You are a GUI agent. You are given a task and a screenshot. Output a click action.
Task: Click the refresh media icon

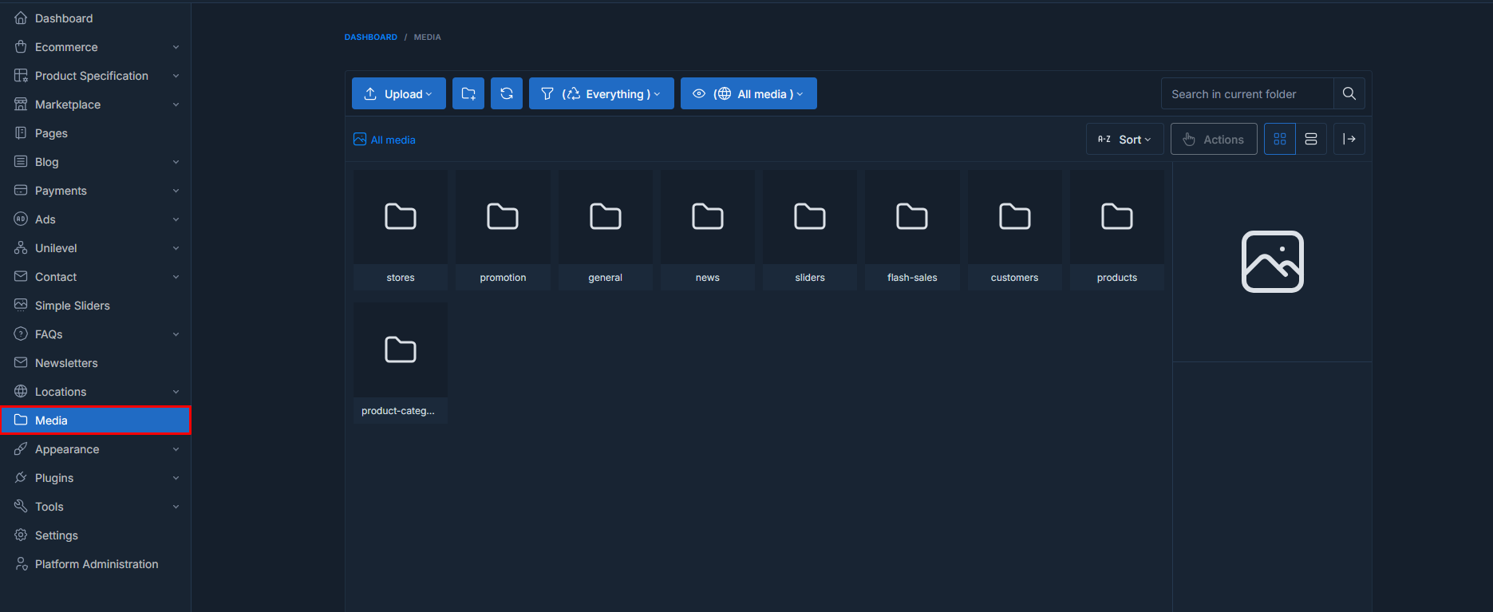[x=507, y=93]
